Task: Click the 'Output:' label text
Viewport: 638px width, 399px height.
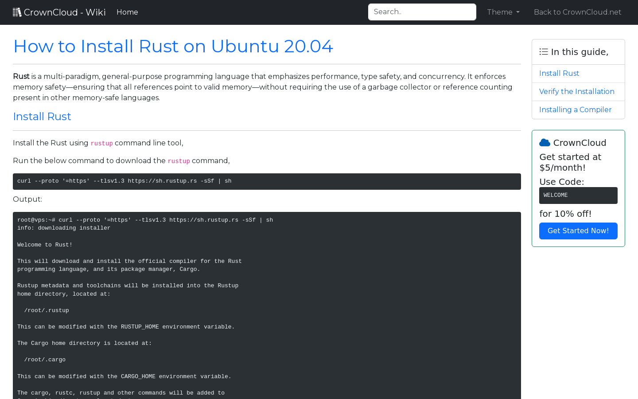Action: (x=27, y=199)
